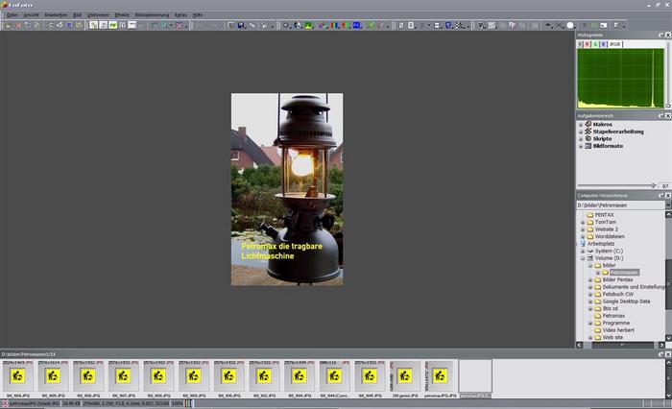
Task: Expand the Skripte node
Action: click(x=581, y=139)
